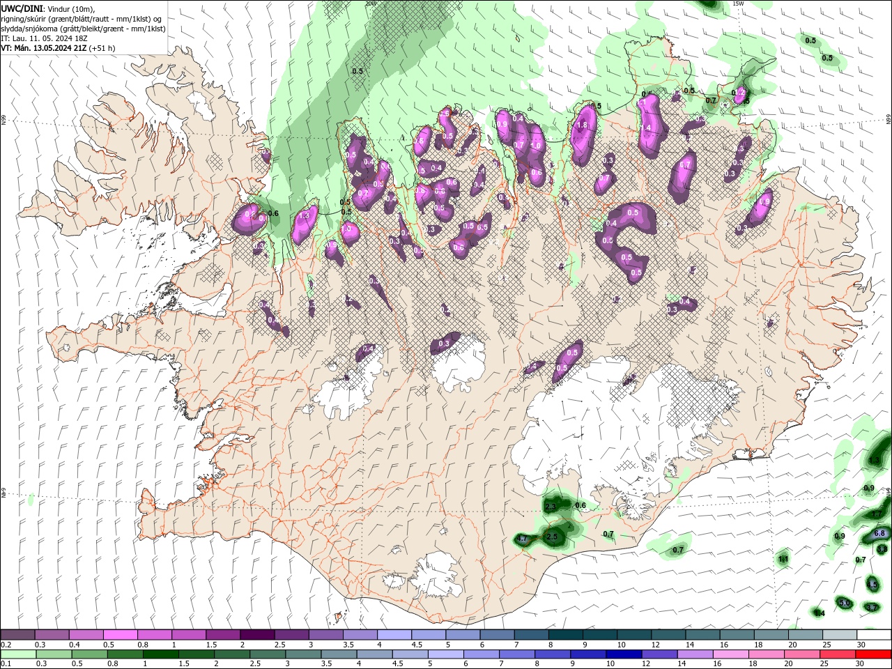Click the upper-row pale grey swatch labeled 25

pyautogui.click(x=838, y=635)
